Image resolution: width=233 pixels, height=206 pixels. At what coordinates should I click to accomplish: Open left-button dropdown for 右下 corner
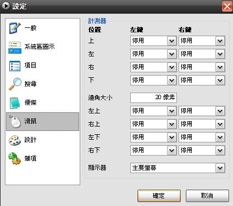[153, 150]
